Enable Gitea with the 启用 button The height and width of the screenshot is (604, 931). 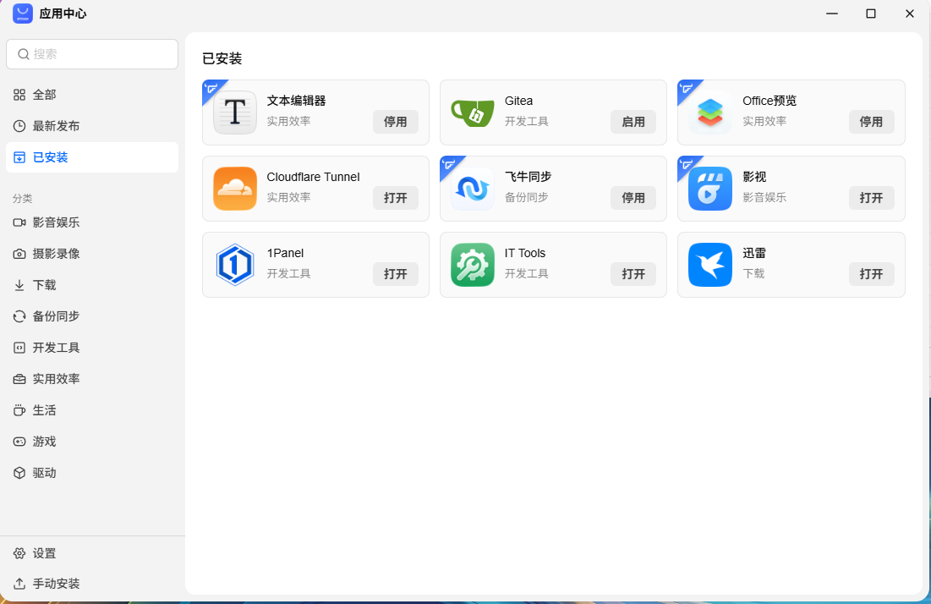point(633,122)
